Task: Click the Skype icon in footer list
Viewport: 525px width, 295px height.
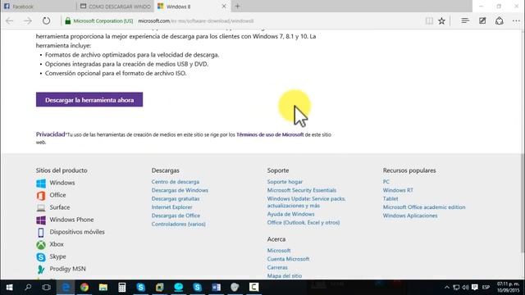Action: pos(41,256)
